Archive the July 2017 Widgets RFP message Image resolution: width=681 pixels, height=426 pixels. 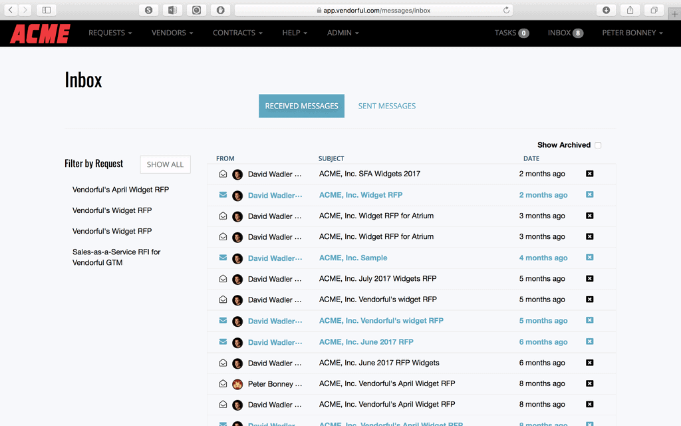pos(589,279)
